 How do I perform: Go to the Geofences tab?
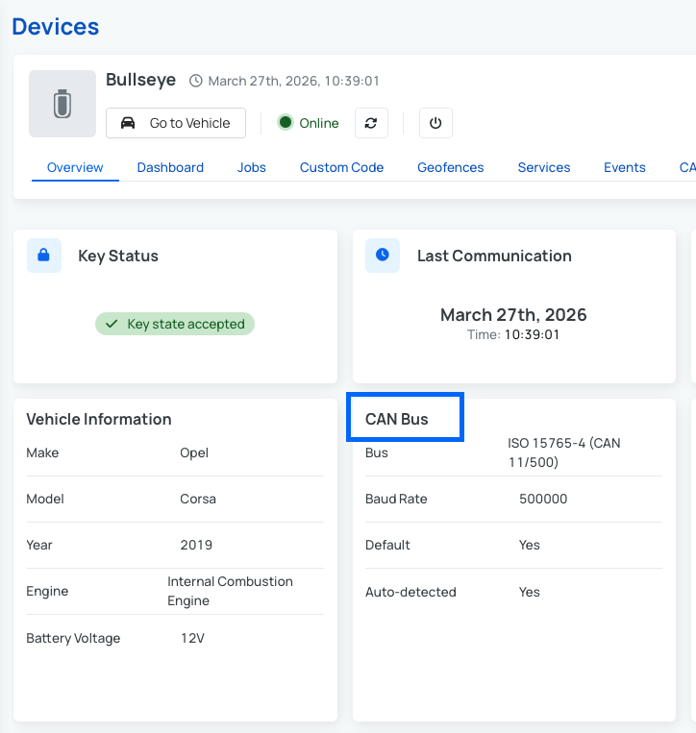pyautogui.click(x=450, y=167)
